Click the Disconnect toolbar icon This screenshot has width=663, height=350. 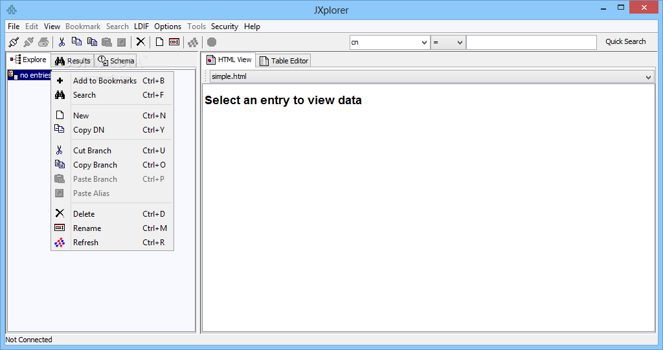click(28, 42)
